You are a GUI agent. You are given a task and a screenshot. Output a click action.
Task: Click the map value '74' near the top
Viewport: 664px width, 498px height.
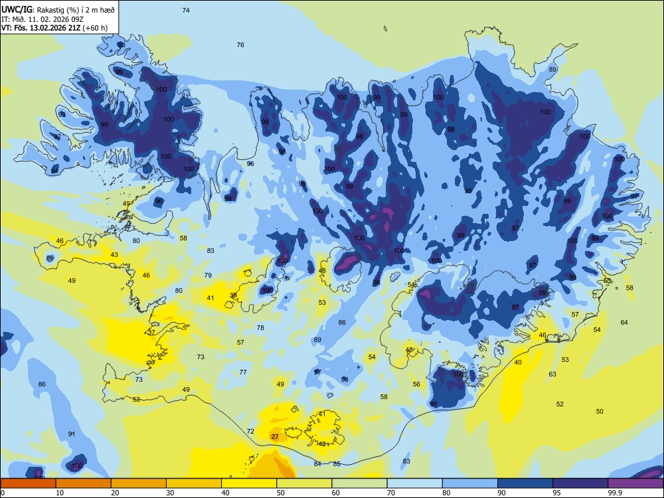186,10
